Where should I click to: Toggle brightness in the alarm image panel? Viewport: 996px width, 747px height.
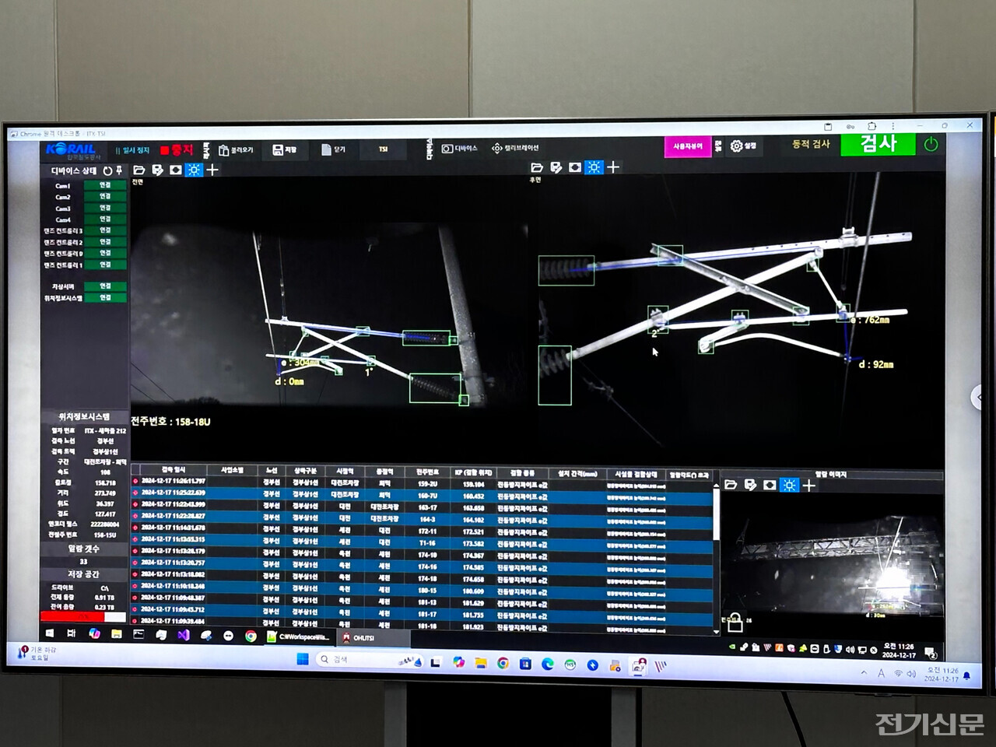pos(789,485)
